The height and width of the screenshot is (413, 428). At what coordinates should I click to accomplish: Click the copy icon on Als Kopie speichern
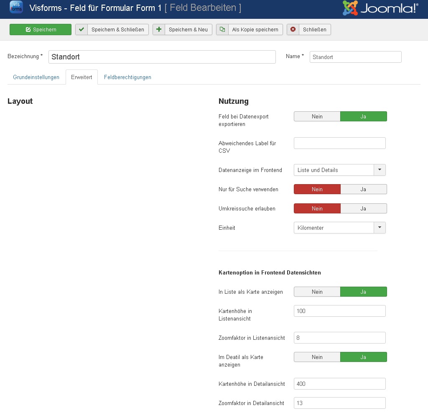pos(222,30)
